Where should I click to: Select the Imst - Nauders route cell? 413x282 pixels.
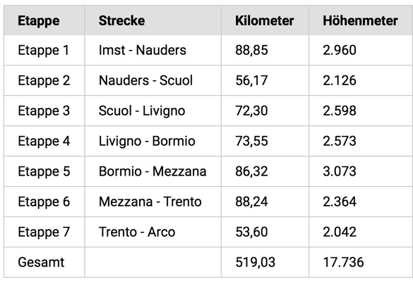click(152, 50)
